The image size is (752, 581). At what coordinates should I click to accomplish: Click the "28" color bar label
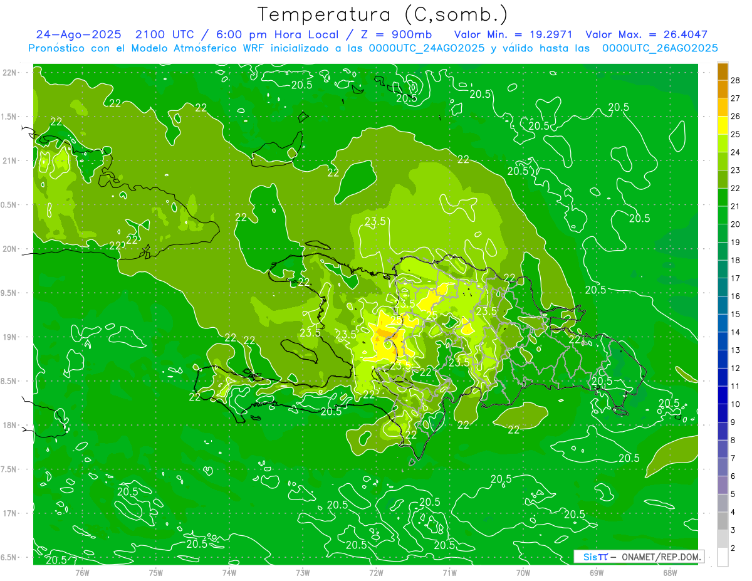(x=735, y=80)
